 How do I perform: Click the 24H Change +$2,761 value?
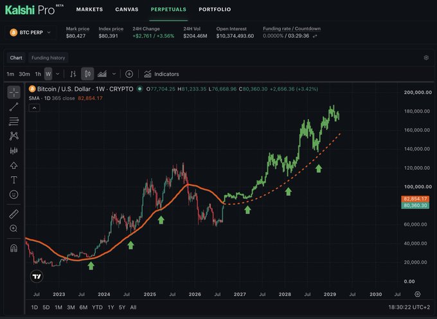(x=154, y=36)
